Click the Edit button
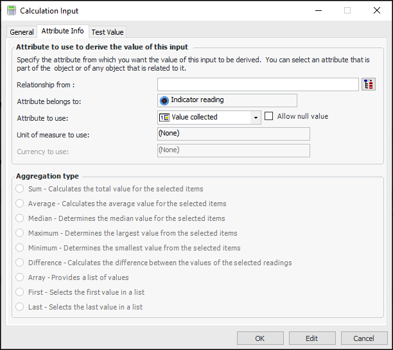This screenshot has width=393, height=350. click(312, 338)
